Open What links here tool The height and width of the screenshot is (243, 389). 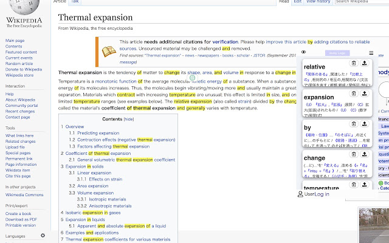pyautogui.click(x=19, y=135)
